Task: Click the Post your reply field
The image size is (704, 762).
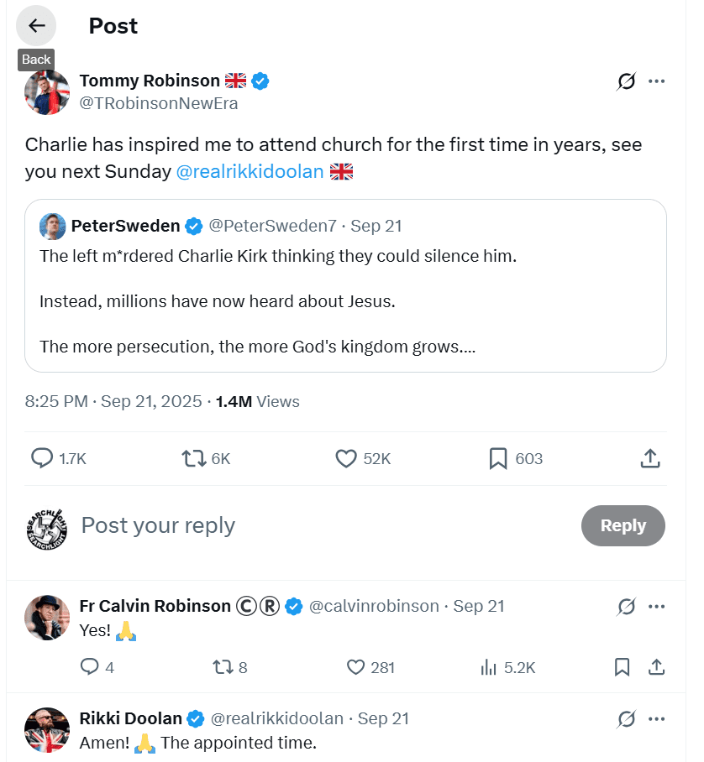Action: (x=319, y=525)
